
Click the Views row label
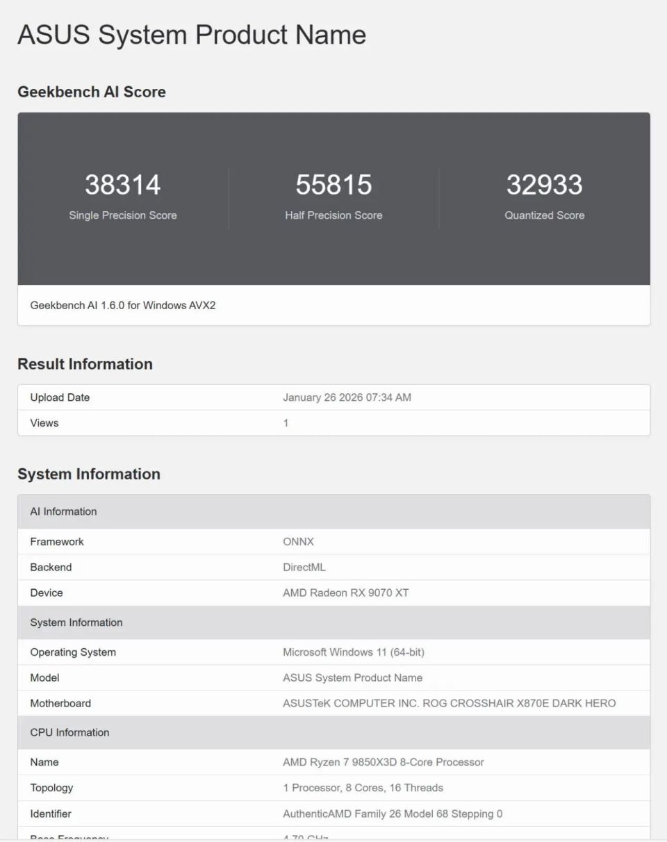(x=44, y=423)
